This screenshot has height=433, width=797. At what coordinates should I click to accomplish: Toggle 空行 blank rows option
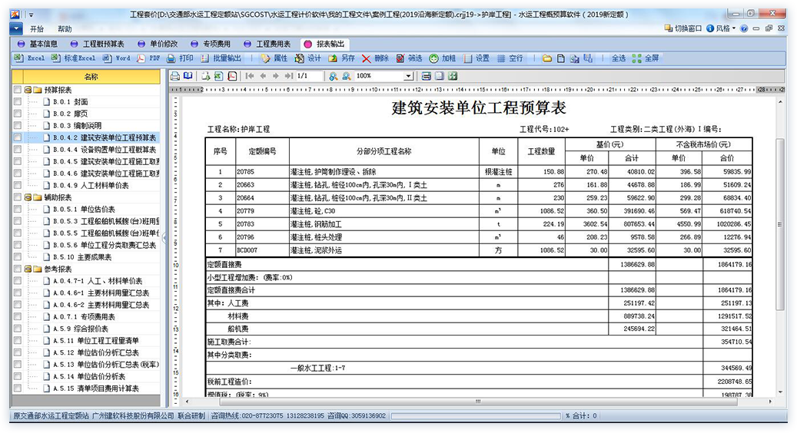[x=510, y=58]
